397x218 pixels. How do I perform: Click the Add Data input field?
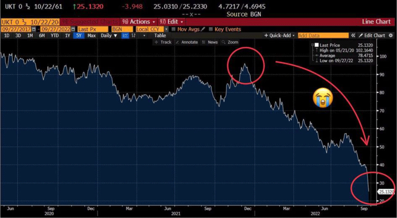322,36
